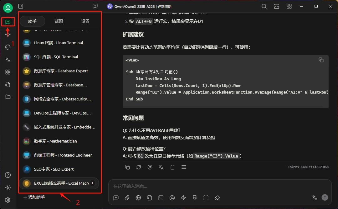Open the files folder icon
338x209 pixels.
click(8, 97)
